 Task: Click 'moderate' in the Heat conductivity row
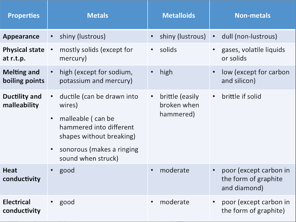pyautogui.click(x=175, y=170)
